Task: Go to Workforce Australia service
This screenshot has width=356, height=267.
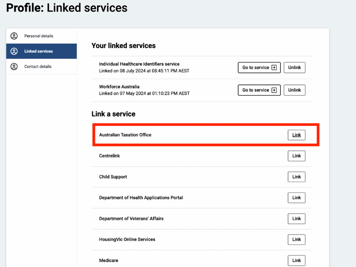Action: [x=259, y=90]
